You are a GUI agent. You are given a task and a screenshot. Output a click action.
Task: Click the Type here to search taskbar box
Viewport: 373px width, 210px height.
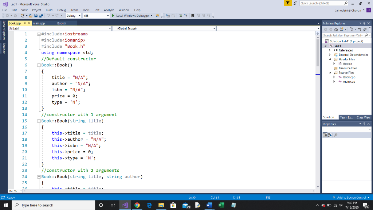coord(54,205)
